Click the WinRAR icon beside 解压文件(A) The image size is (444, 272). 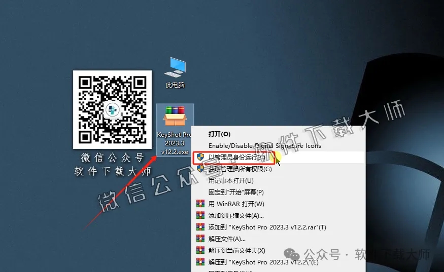(x=200, y=239)
